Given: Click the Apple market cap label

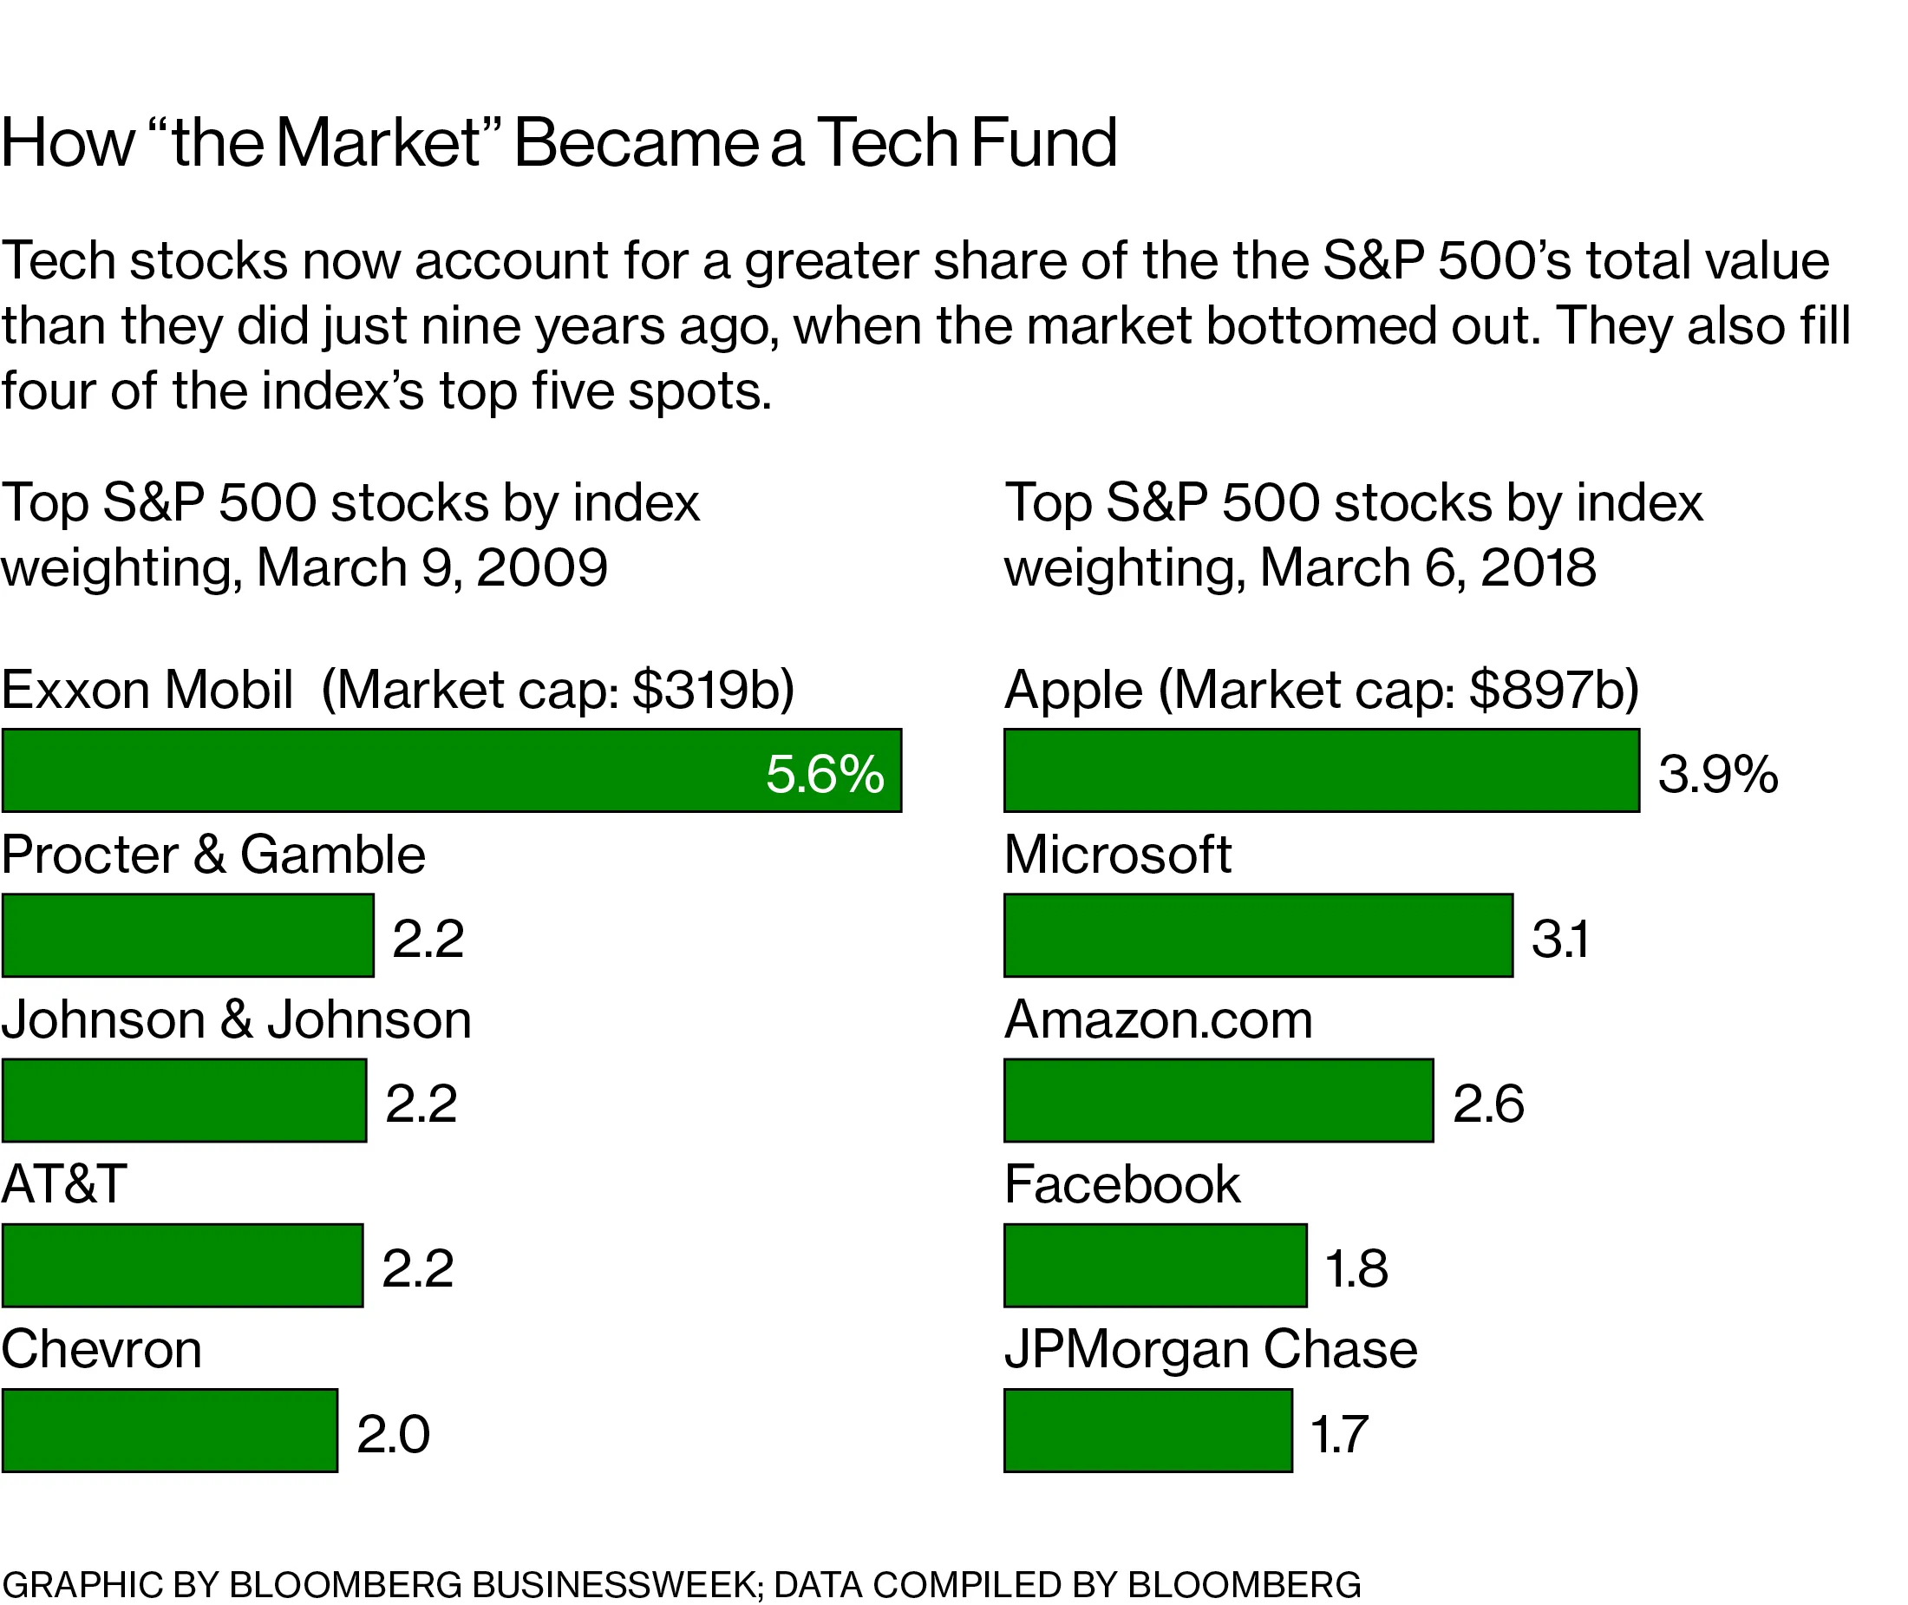Looking at the screenshot, I should (x=1321, y=690).
